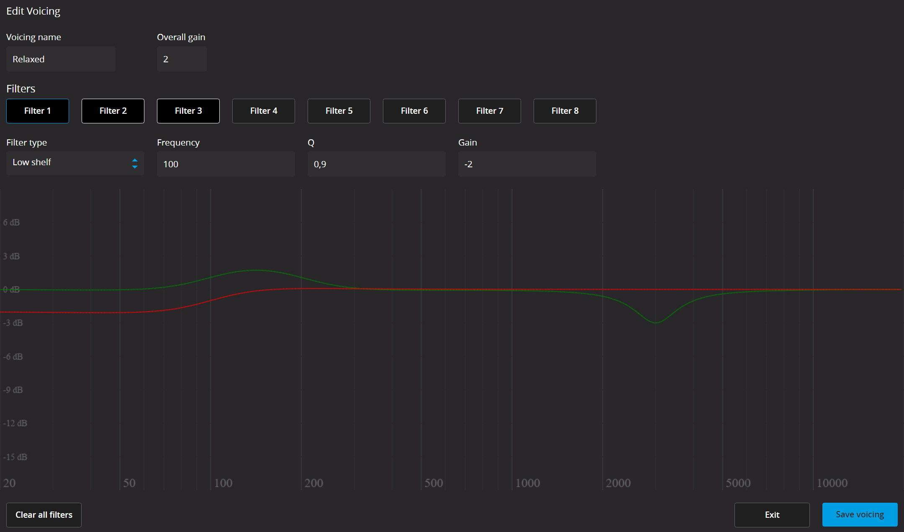Edit the Gain input field value
This screenshot has height=532, width=904.
527,164
